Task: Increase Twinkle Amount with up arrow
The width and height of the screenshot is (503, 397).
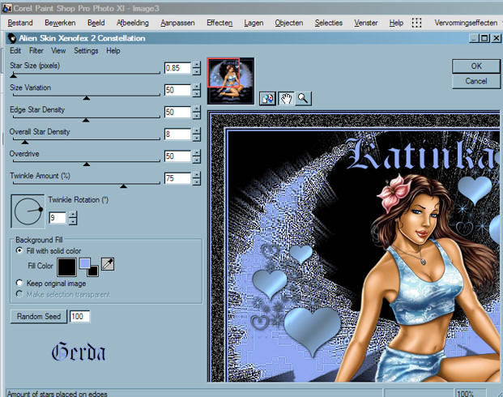Action: 196,175
